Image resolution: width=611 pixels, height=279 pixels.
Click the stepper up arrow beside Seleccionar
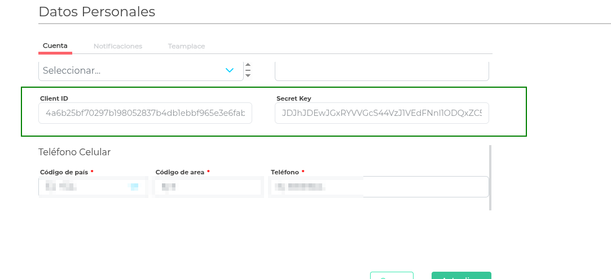248,65
